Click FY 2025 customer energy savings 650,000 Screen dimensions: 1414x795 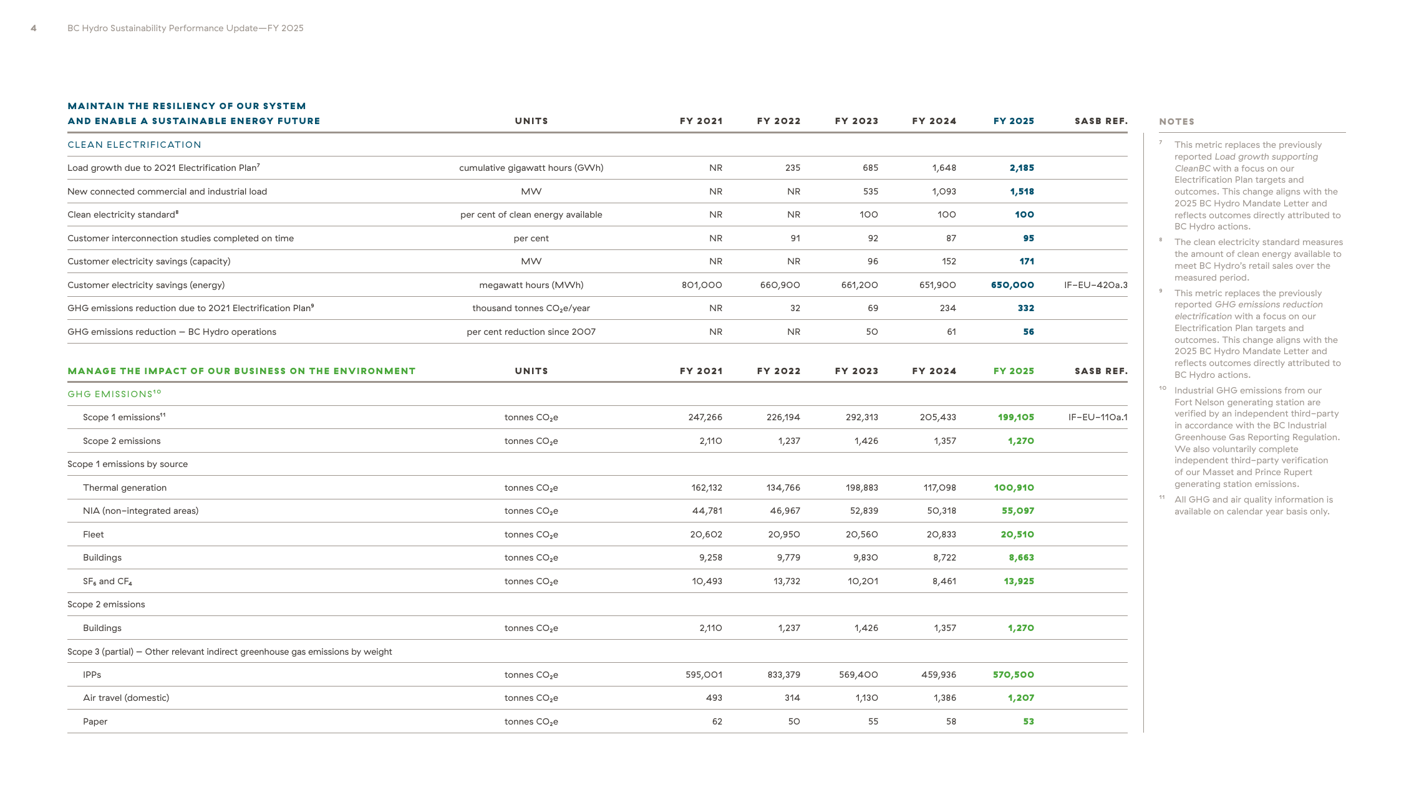(1012, 285)
